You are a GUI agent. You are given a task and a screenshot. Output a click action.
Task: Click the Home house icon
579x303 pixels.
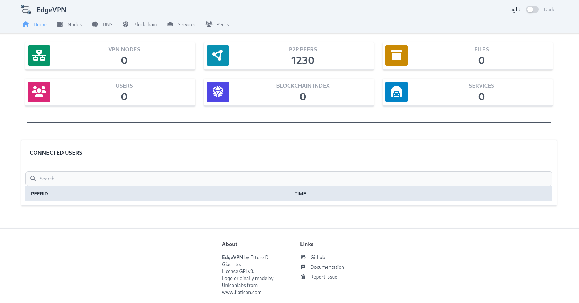point(26,24)
